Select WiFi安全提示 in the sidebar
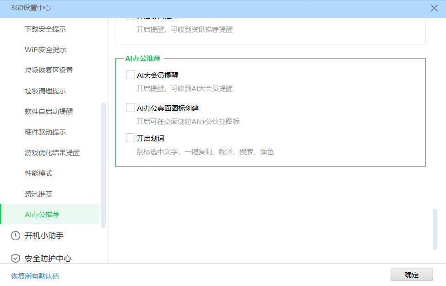The width and height of the screenshot is (446, 286). point(45,49)
